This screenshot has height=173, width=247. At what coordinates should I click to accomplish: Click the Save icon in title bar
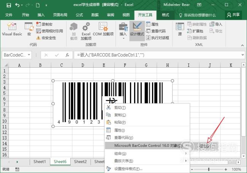[9, 5]
